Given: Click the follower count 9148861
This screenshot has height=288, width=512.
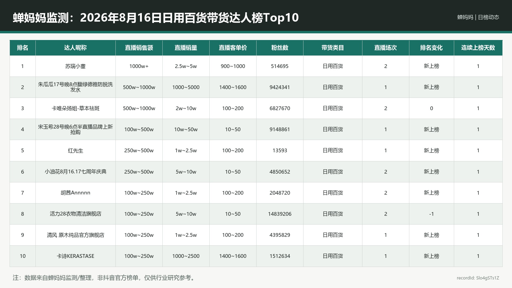Looking at the screenshot, I should click(280, 129).
